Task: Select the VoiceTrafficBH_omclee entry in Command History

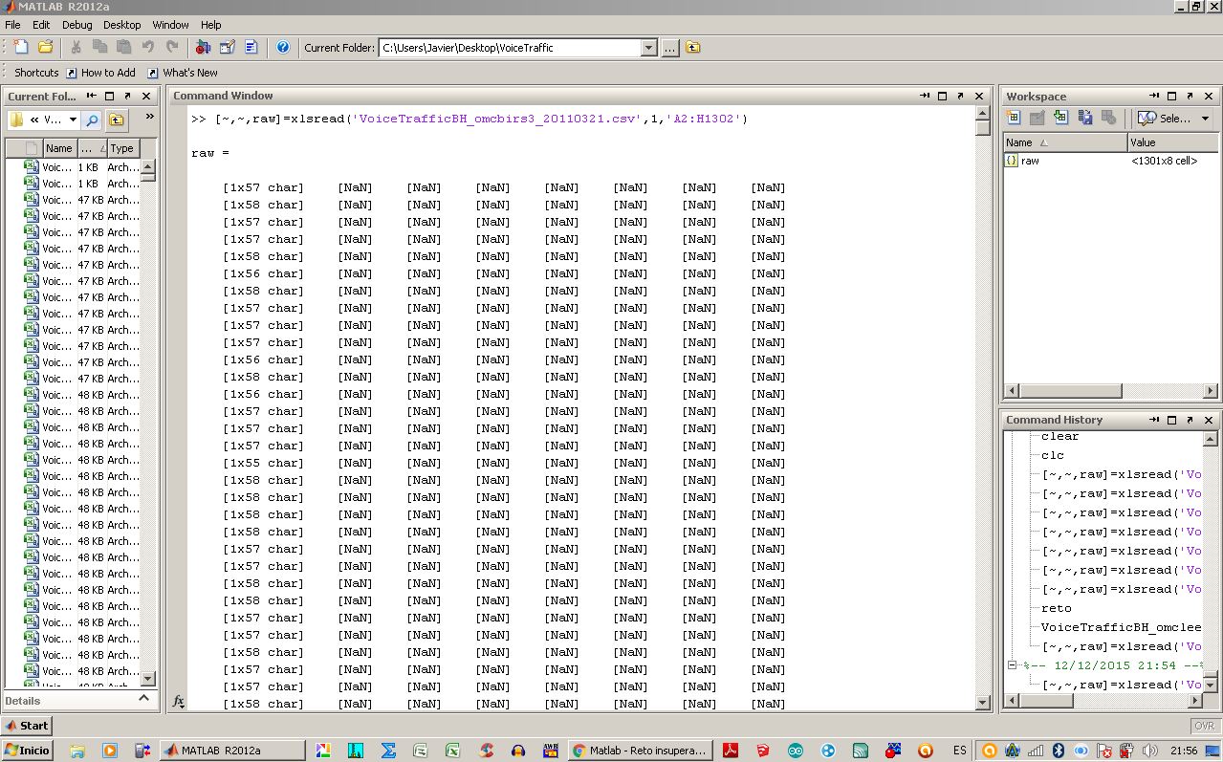Action: click(1121, 627)
